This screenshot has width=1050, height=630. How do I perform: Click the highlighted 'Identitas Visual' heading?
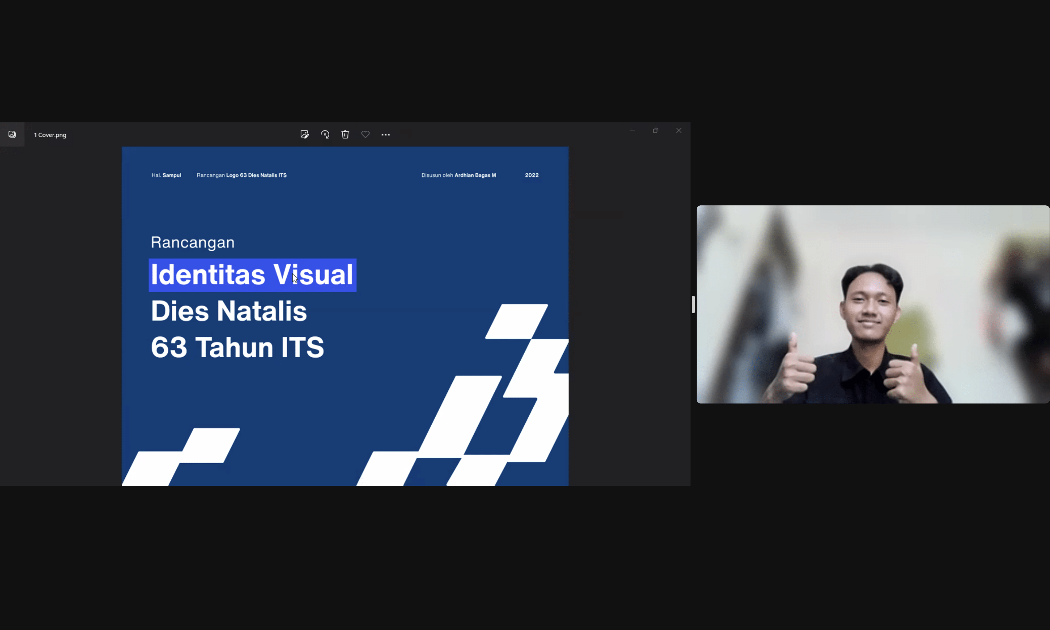click(x=252, y=275)
